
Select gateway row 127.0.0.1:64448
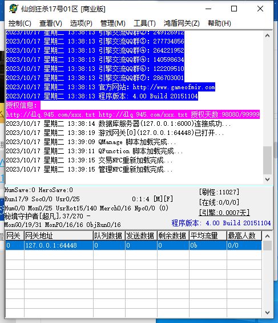pos(134,245)
